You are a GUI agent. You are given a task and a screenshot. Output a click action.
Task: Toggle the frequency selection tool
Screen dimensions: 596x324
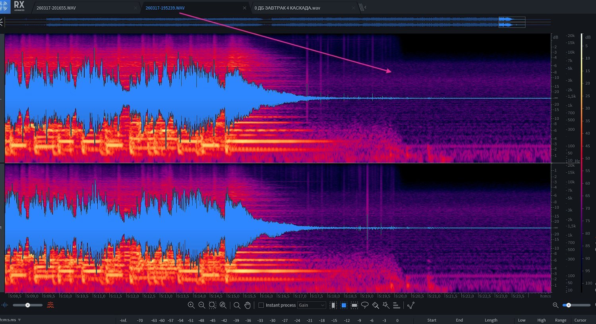point(354,305)
